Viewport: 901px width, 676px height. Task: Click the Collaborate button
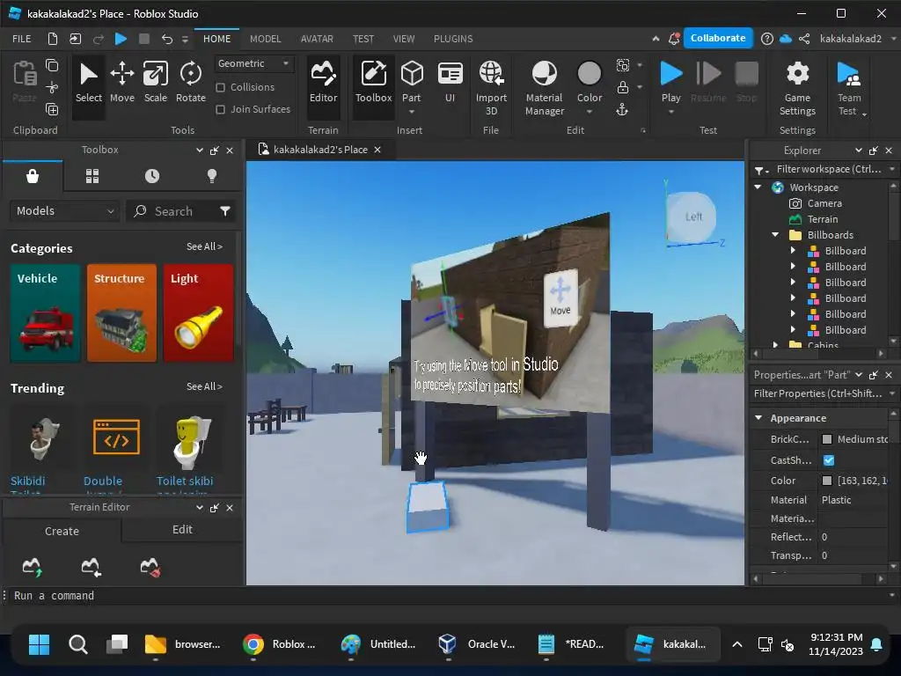718,38
